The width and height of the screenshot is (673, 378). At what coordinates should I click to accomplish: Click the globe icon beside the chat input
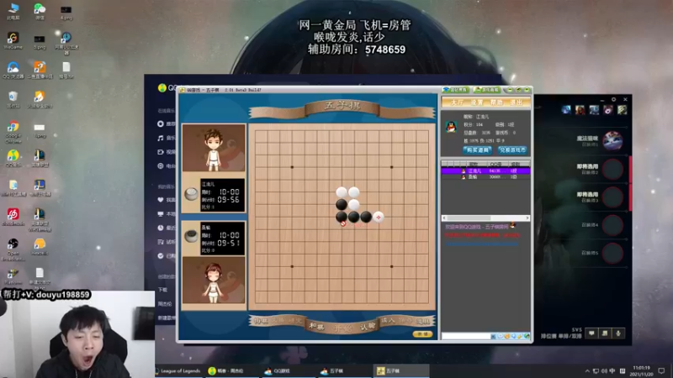(527, 337)
